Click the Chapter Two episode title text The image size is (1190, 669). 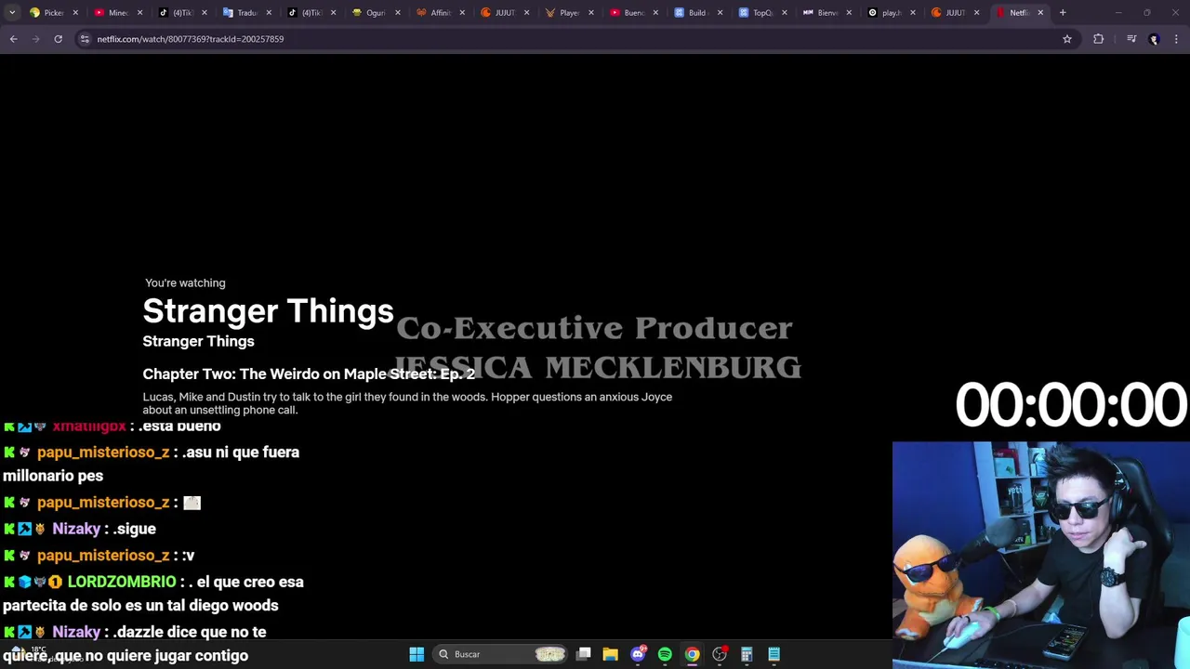tap(309, 374)
